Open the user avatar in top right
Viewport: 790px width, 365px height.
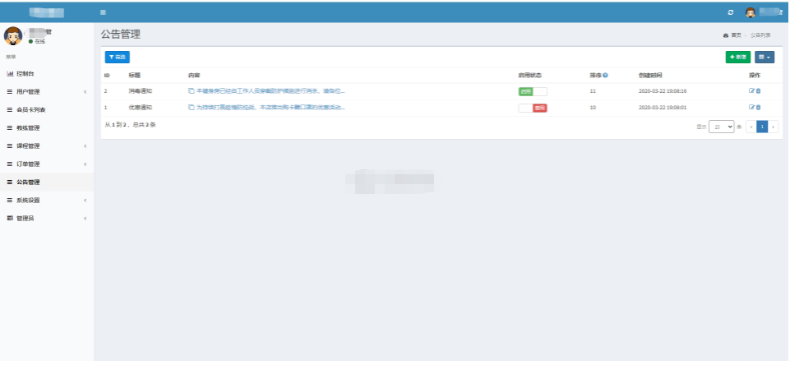coord(750,12)
